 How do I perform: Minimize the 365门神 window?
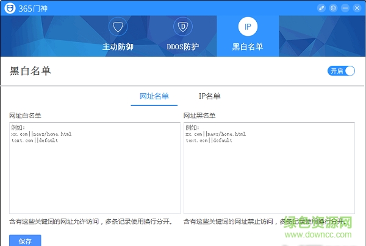click(345, 8)
